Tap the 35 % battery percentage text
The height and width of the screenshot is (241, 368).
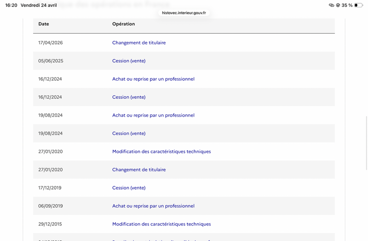(x=347, y=5)
